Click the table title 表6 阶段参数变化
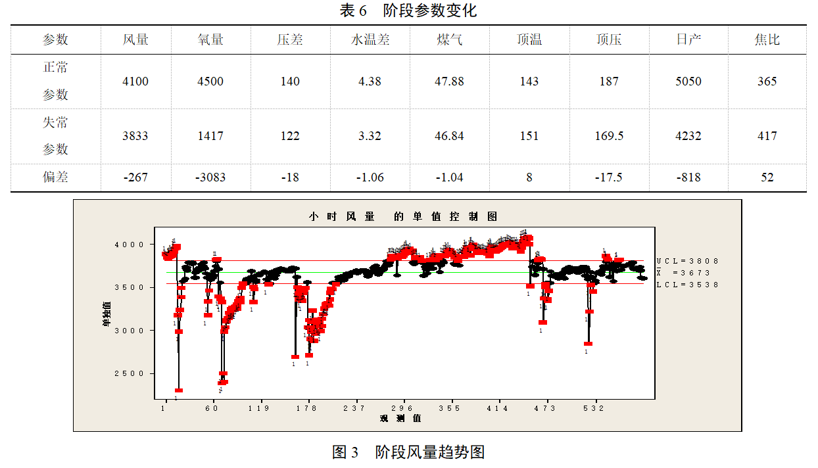This screenshot has height=468, width=818. [408, 11]
